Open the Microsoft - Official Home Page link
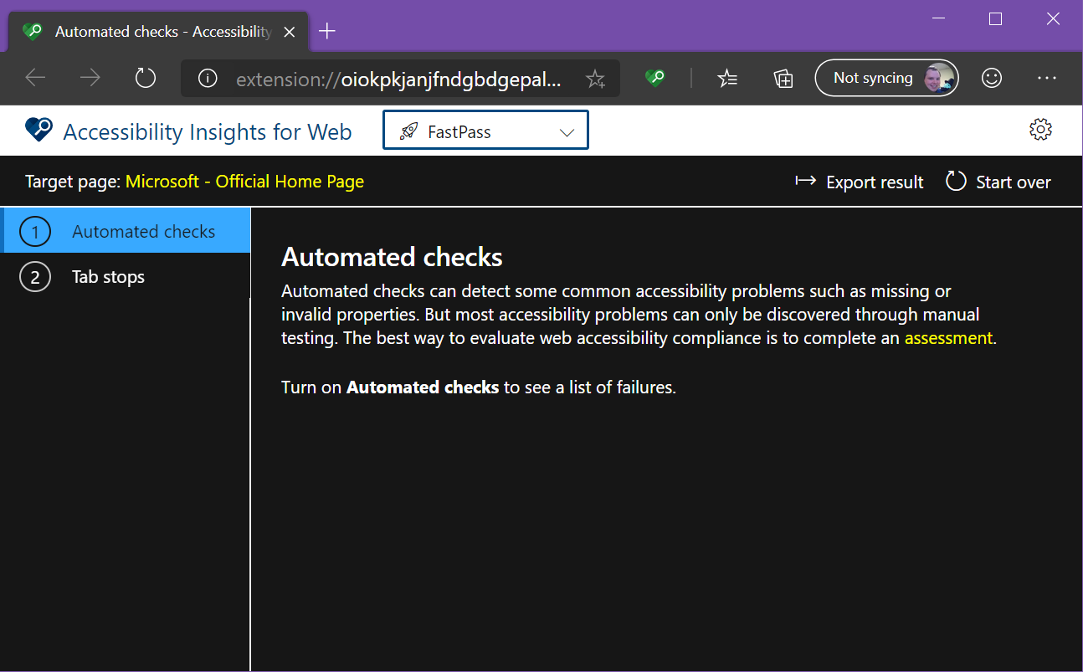 tap(245, 181)
